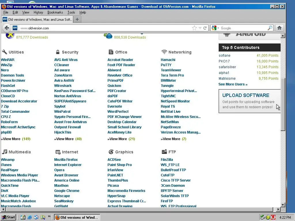Go back using the Firefox back arrow
This screenshot has width=295, height=221.
coord(7,28)
